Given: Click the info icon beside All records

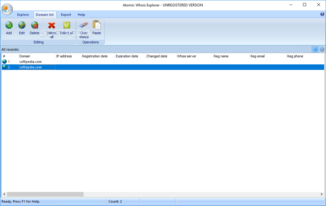Looking at the screenshot, I should (x=322, y=49).
